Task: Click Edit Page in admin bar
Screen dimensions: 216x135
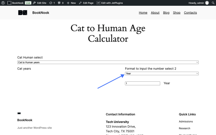Action: 86,3
